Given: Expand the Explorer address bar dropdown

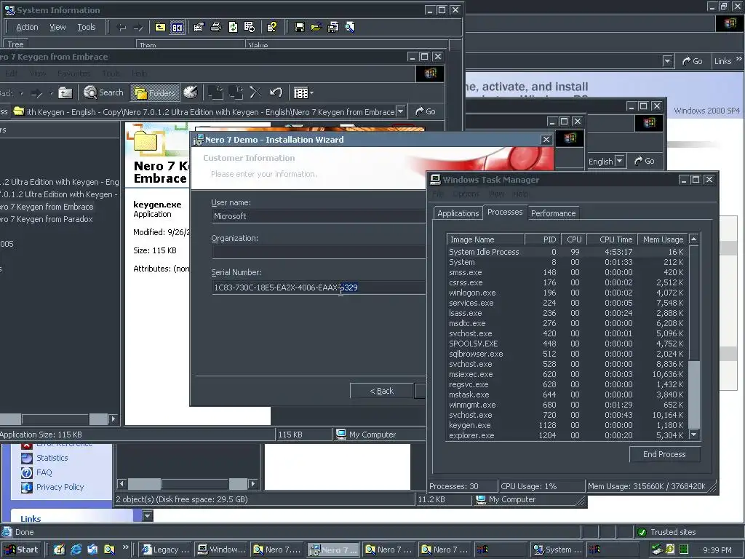Looking at the screenshot, I should (x=401, y=111).
